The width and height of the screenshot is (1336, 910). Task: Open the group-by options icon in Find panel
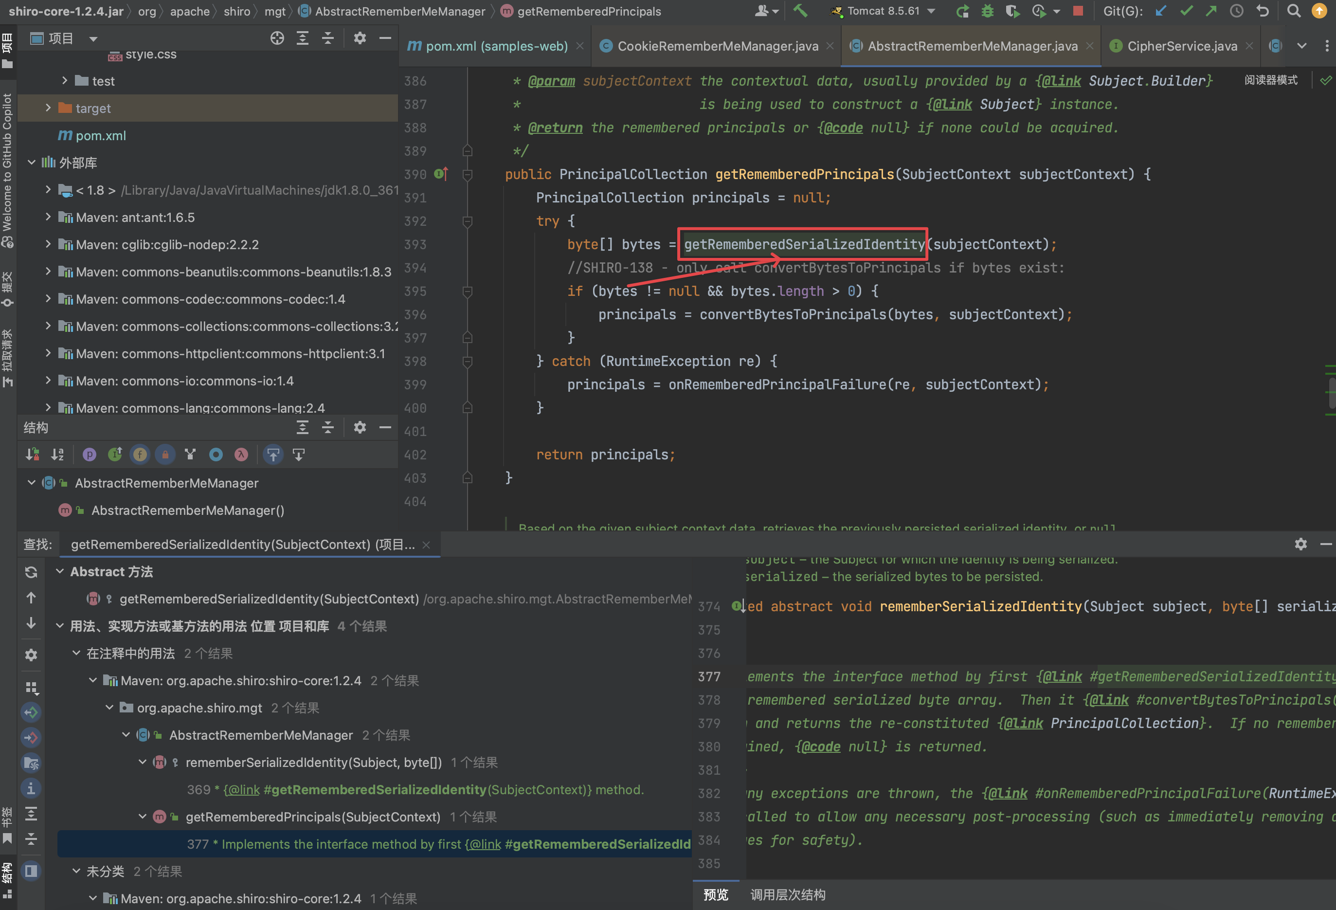click(31, 687)
